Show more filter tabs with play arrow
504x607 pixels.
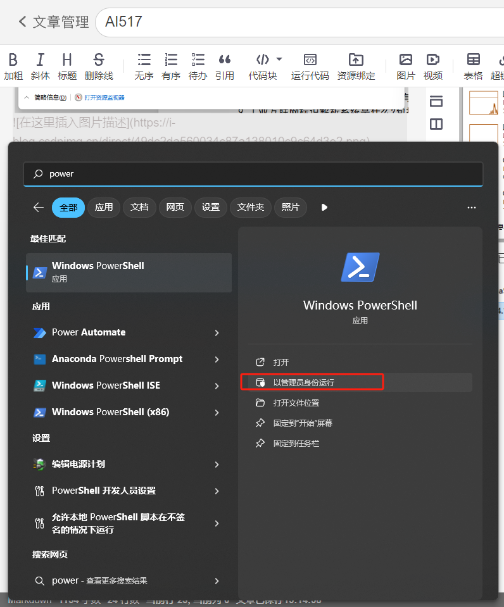click(325, 208)
